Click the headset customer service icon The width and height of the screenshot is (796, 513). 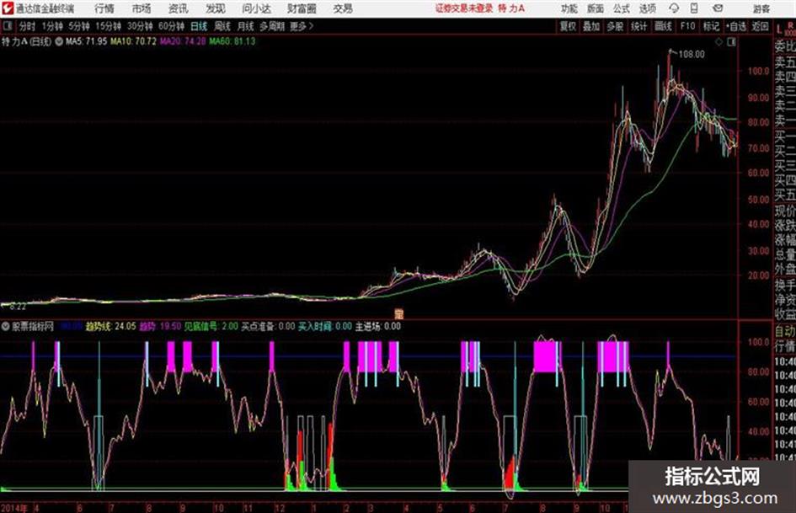(674, 8)
